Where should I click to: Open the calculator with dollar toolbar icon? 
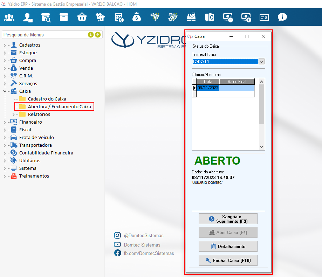click(x=119, y=18)
